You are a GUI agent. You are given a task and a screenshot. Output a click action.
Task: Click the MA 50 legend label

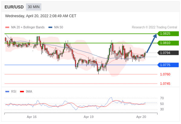click(59, 27)
